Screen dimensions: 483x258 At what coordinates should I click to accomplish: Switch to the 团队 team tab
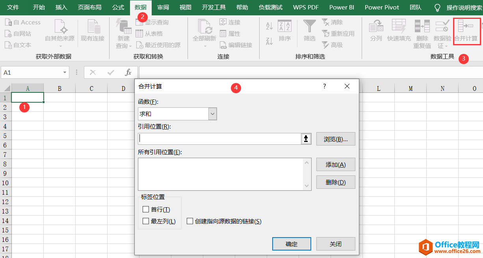416,7
